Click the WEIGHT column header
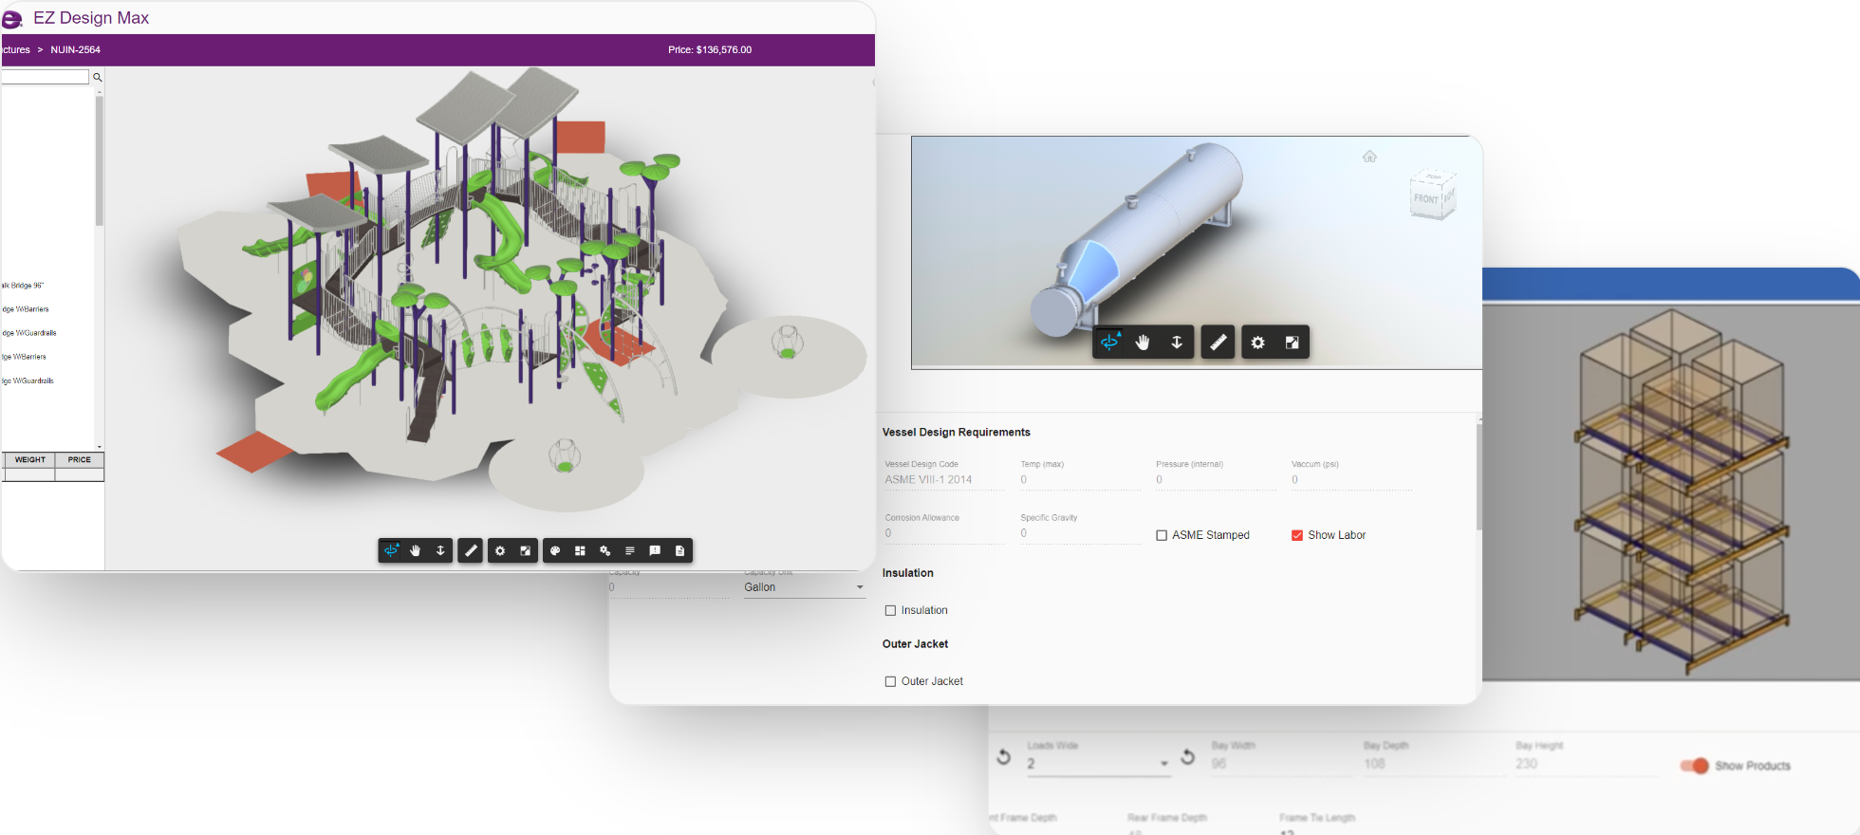This screenshot has height=835, width=1860. point(29,459)
